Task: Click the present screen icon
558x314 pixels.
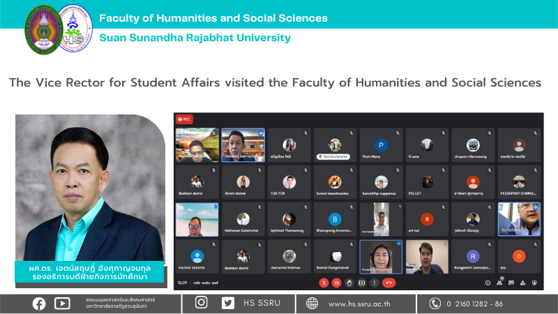Action: pyautogui.click(x=361, y=283)
